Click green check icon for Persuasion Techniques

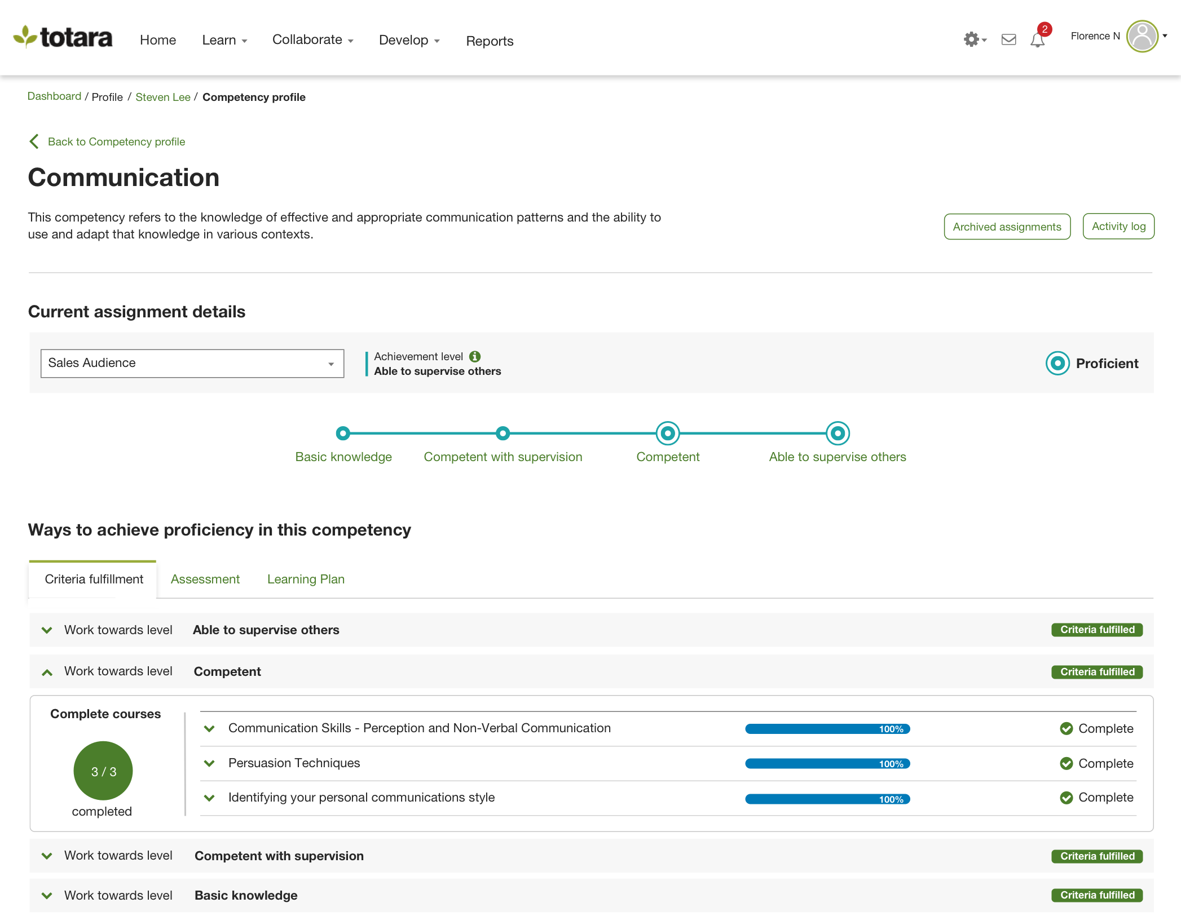click(1066, 763)
